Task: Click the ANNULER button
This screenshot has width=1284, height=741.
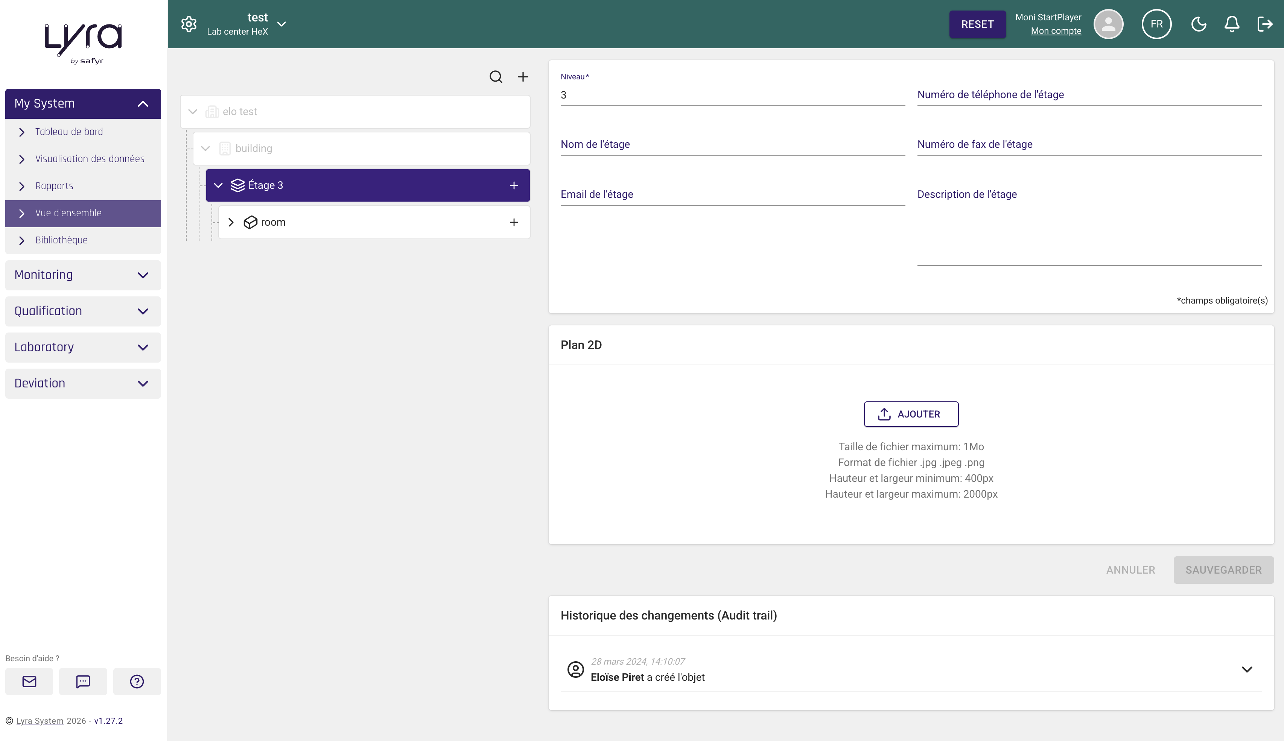Action: [x=1130, y=569]
